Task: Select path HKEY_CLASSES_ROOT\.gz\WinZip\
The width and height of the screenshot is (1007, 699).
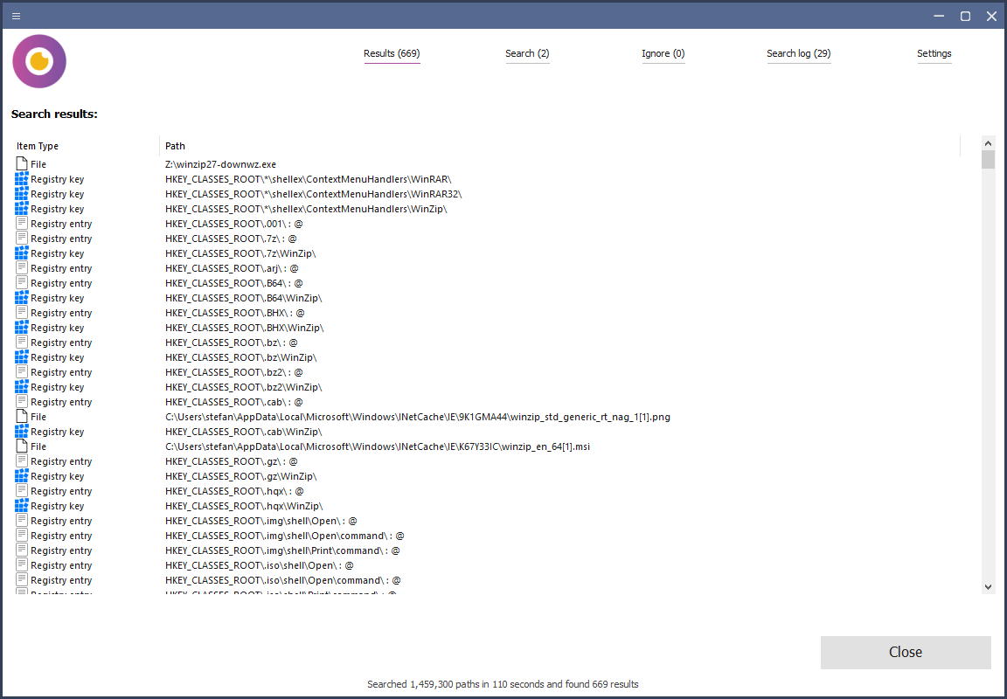Action: 241,476
